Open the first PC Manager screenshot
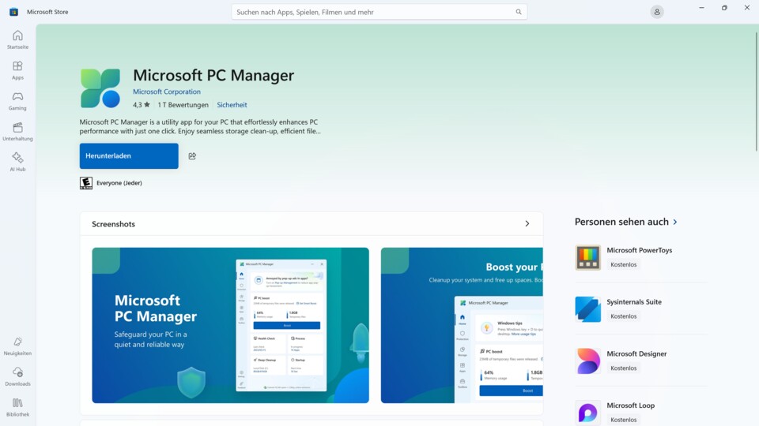Viewport: 759px width, 426px height. click(x=230, y=325)
